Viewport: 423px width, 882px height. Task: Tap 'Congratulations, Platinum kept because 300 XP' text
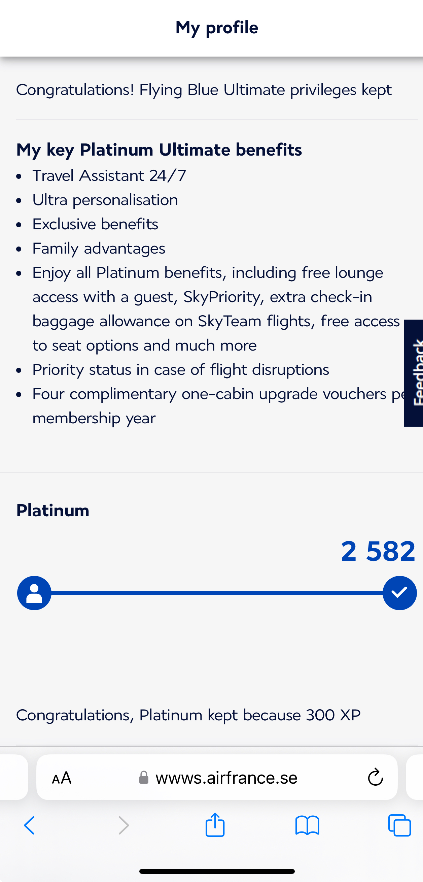point(188,715)
